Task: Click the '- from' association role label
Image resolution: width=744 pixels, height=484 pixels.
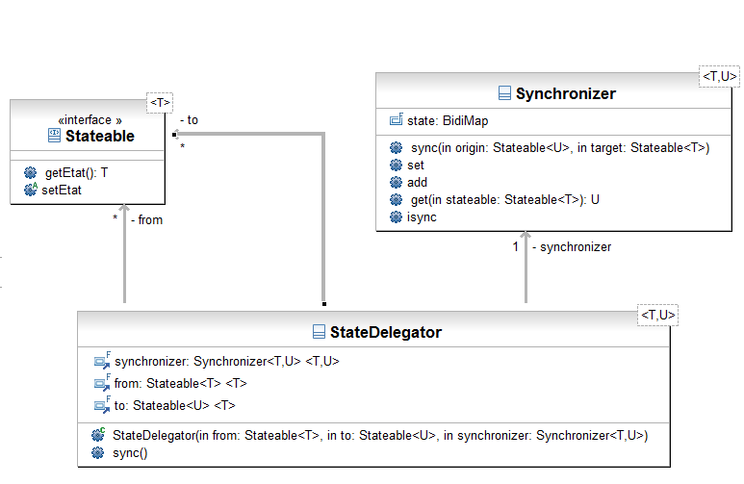Action: (146, 220)
